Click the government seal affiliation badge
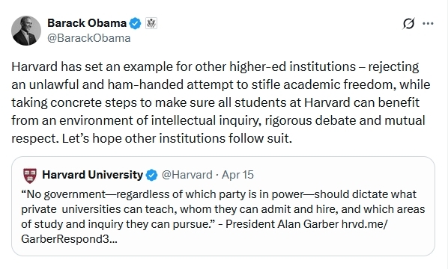The height and width of the screenshot is (269, 448). point(151,23)
